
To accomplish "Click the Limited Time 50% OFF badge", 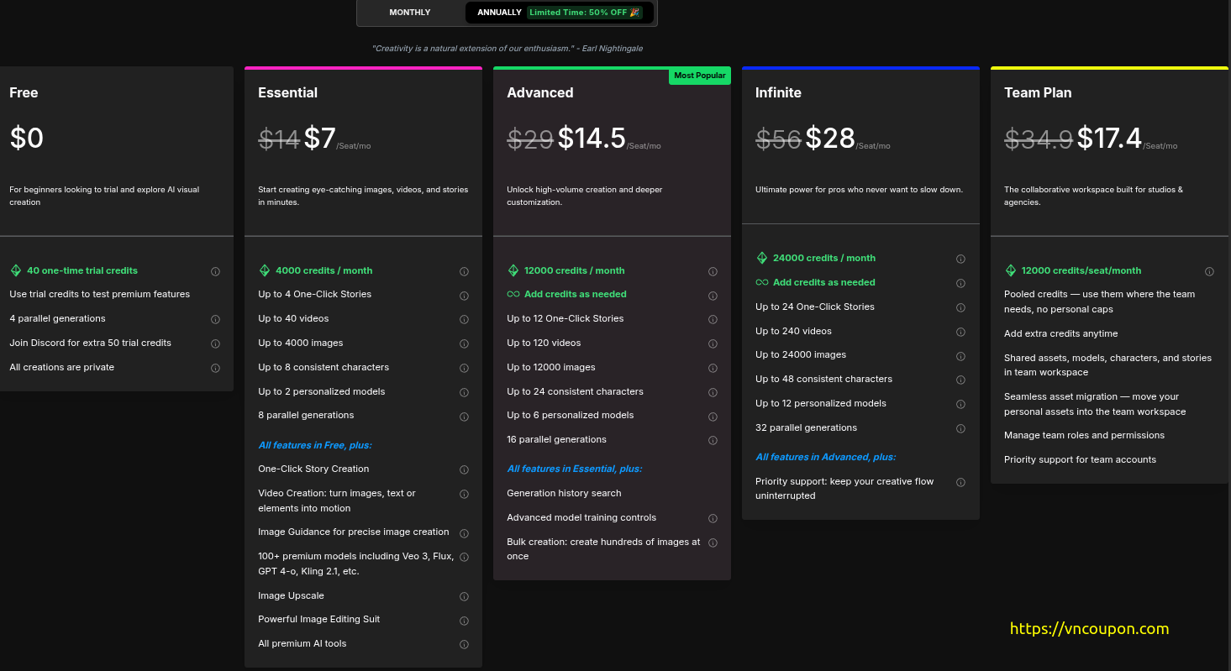I will pos(583,13).
